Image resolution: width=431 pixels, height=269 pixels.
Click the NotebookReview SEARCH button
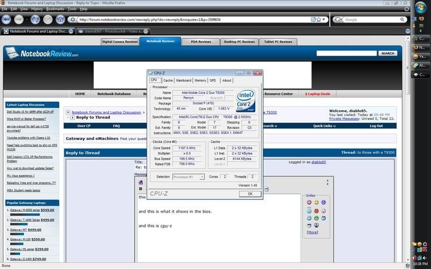coord(387,53)
